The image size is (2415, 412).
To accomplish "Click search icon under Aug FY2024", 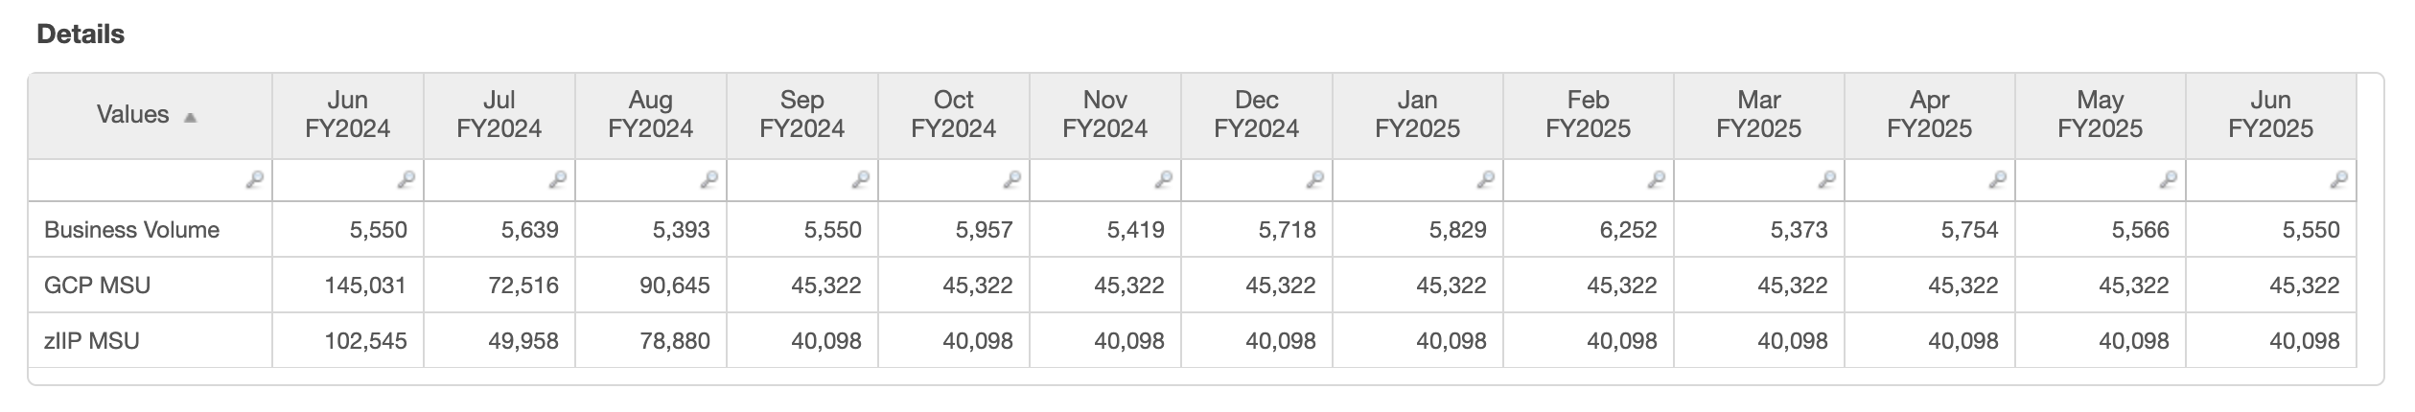I will coord(708,179).
